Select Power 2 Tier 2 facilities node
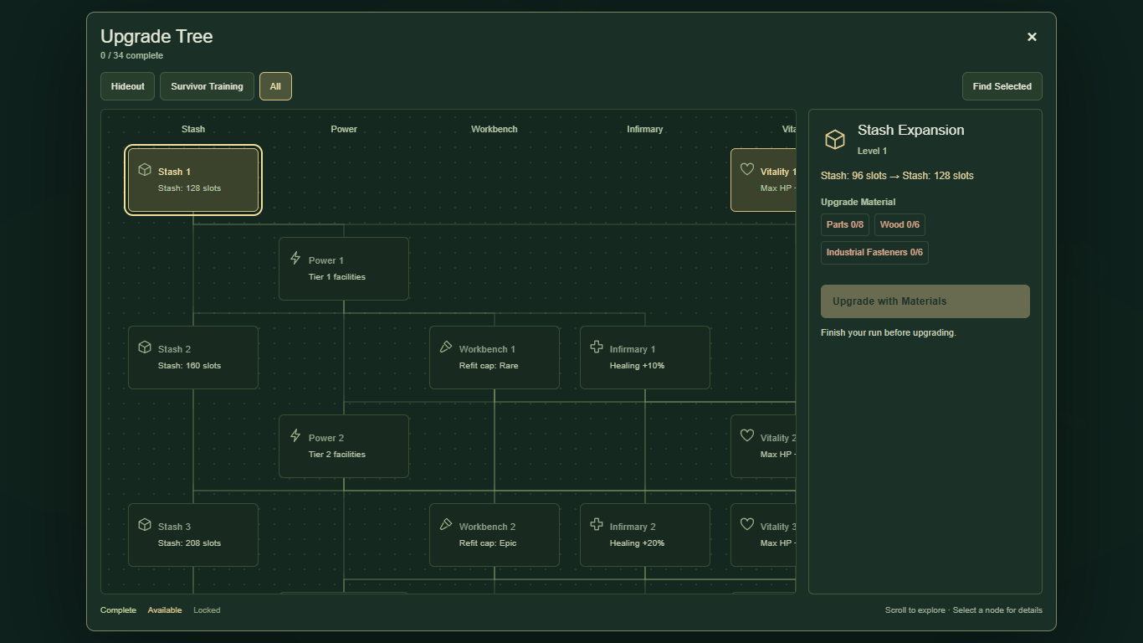 [x=344, y=446]
